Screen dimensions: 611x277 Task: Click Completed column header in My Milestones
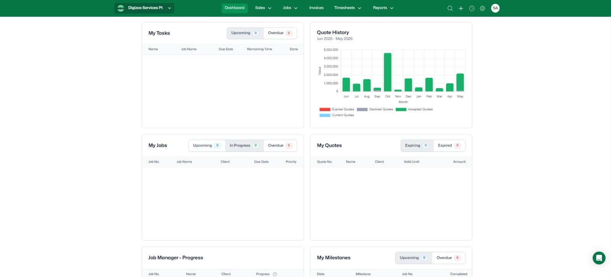pos(459,274)
